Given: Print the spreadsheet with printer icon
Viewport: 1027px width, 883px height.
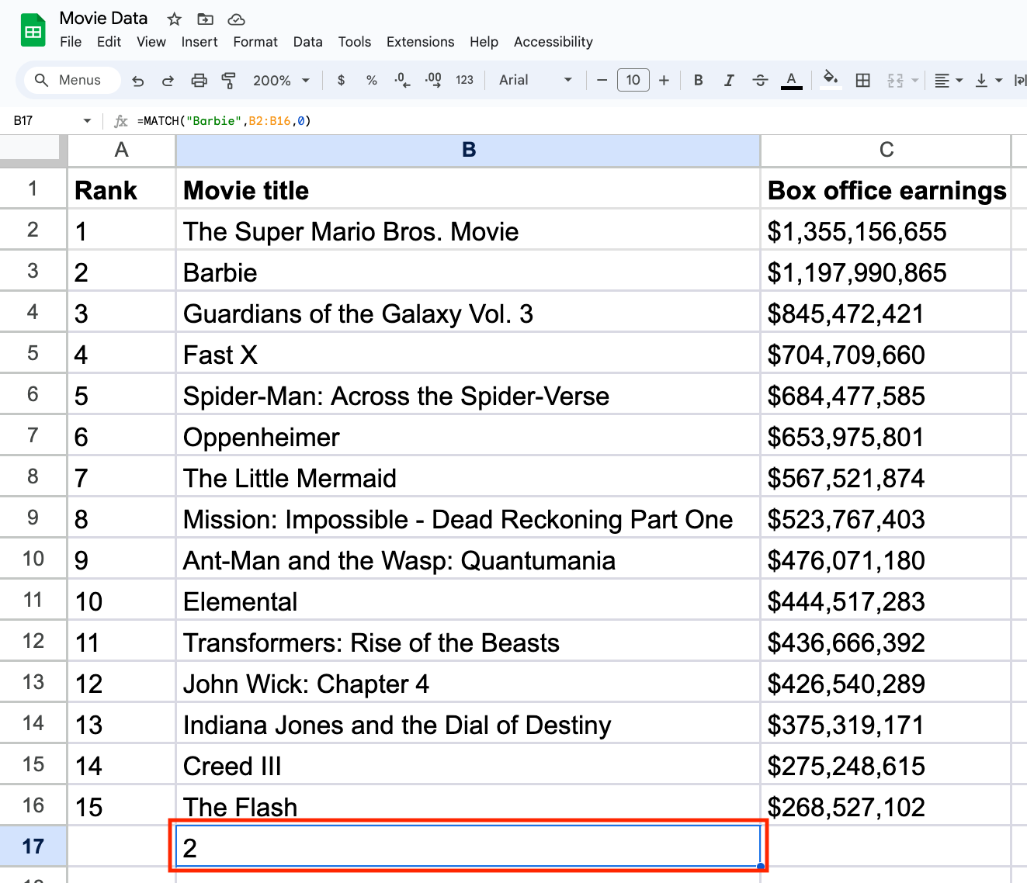Looking at the screenshot, I should [x=200, y=80].
